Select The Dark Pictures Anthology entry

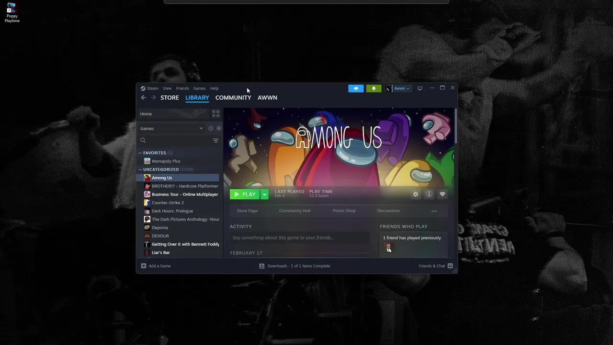pos(185,219)
